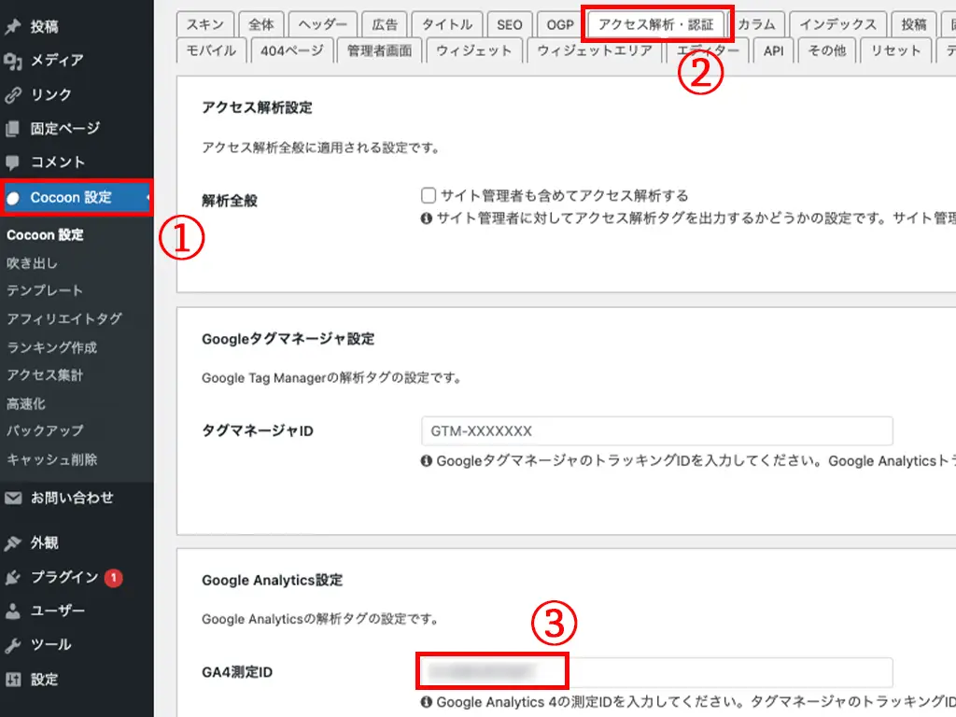Open the OGP tab
Viewport: 956px width, 717px height.
point(560,24)
